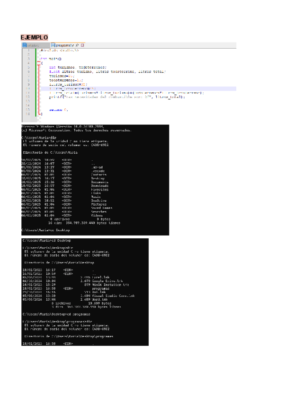Collapse the main() code fold marker
The image size is (284, 401).
(39, 63)
